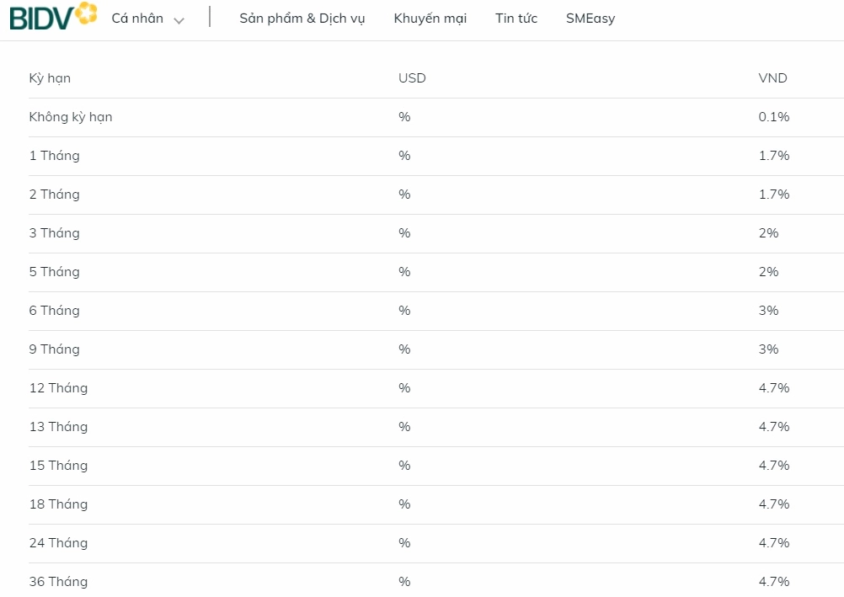
Task: Click the 0.1% VND rate for Không kỳ hạn
Action: click(773, 117)
